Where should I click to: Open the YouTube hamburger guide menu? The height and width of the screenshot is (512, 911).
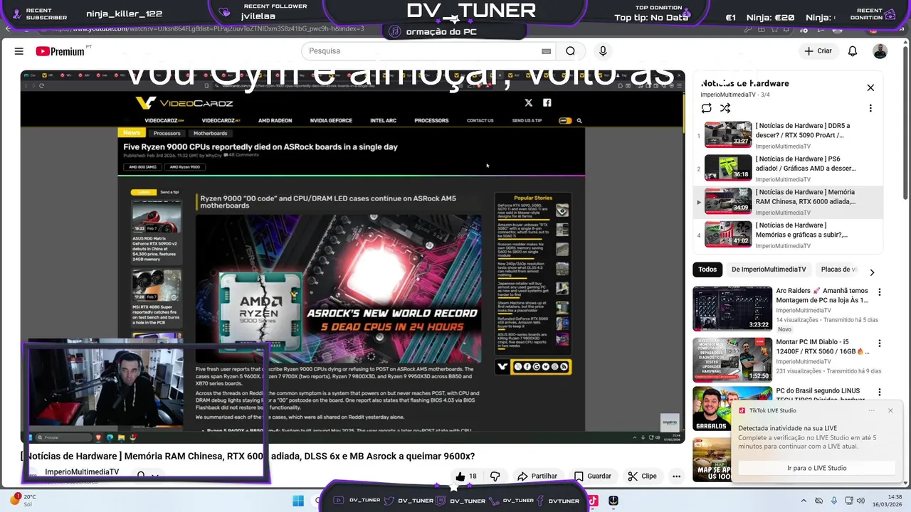19,51
